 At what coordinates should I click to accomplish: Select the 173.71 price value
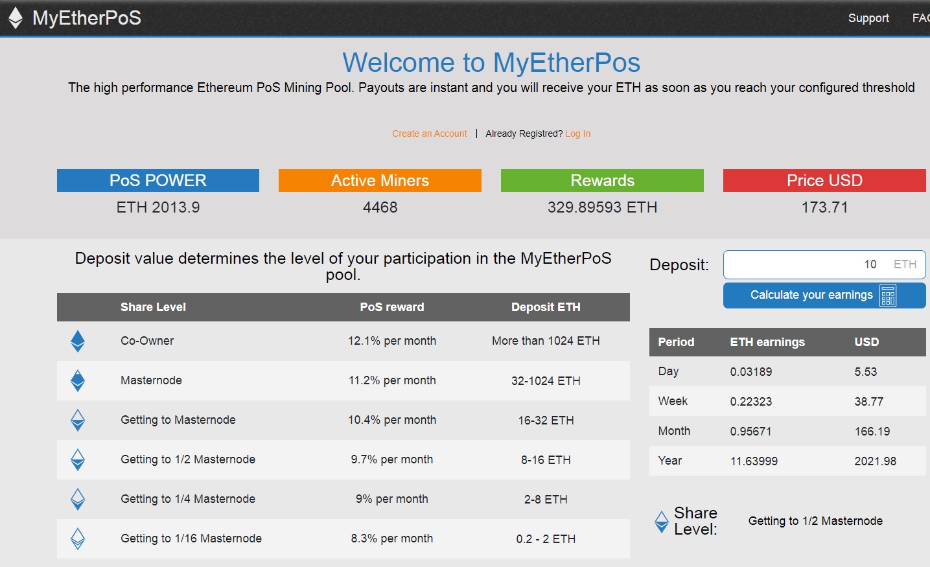tap(824, 207)
